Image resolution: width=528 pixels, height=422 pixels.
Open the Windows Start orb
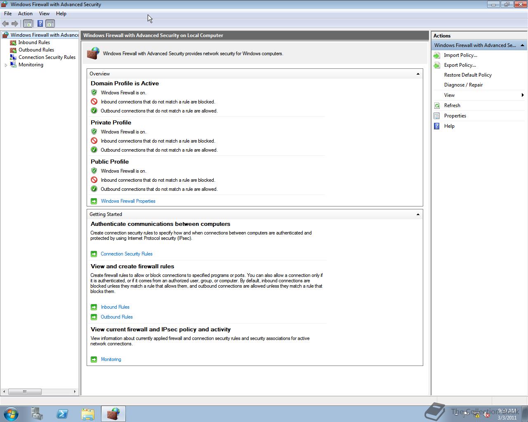tap(11, 414)
